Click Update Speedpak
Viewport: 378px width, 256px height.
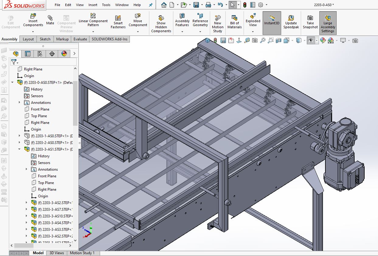point(291,22)
